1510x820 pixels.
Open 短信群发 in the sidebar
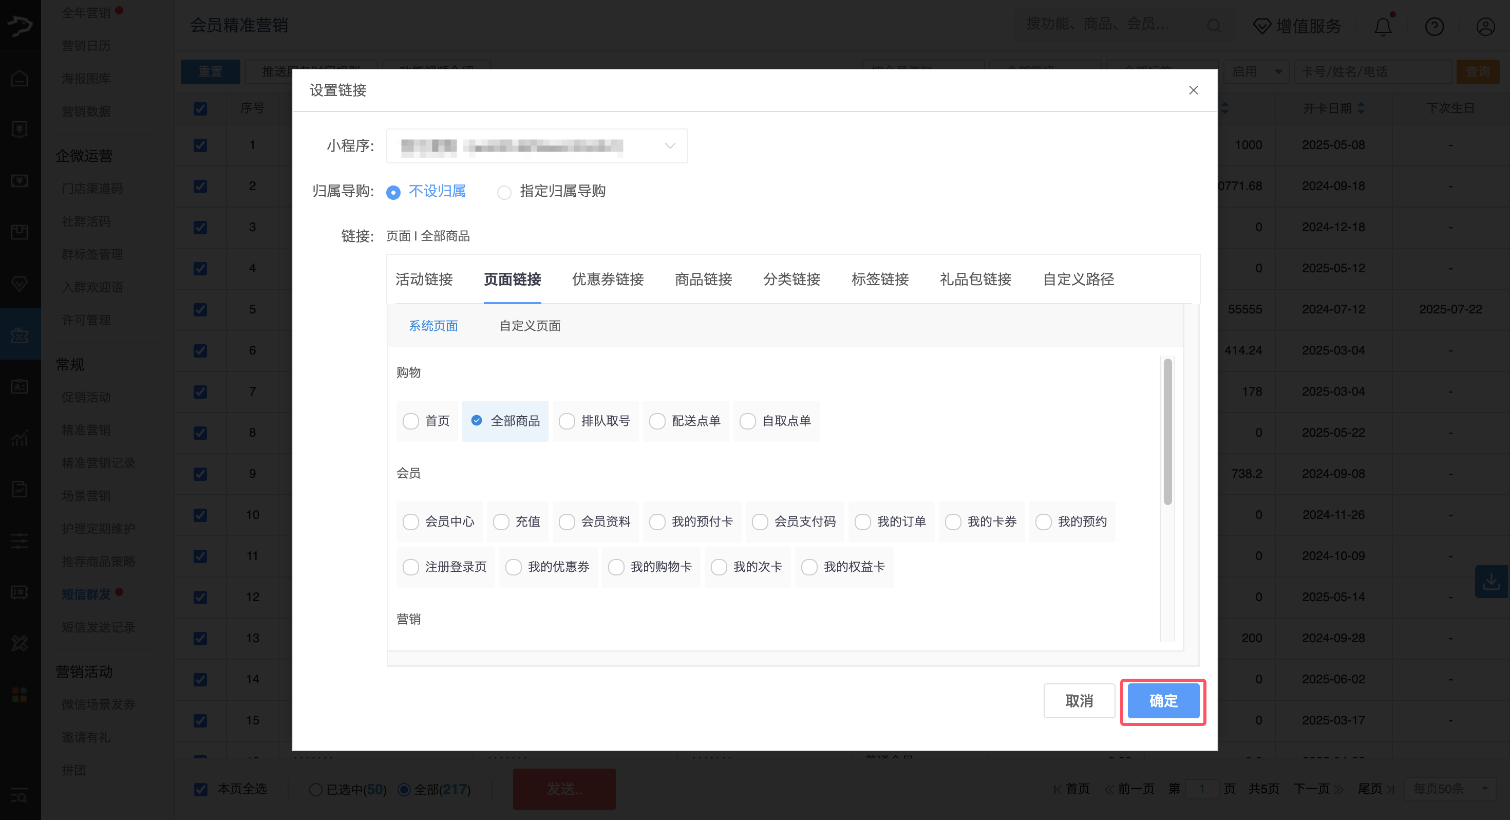[86, 595]
